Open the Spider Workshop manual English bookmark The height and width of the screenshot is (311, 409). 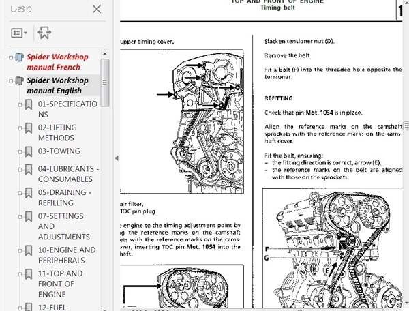58,85
